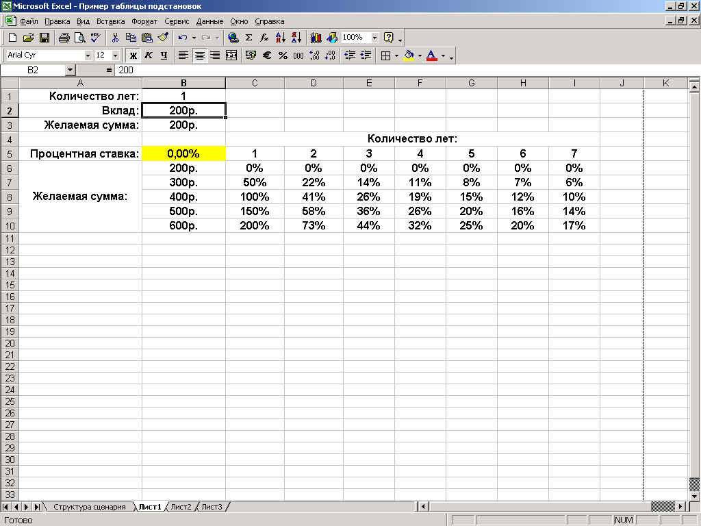
Task: Decrease indent icon
Action: [x=350, y=55]
